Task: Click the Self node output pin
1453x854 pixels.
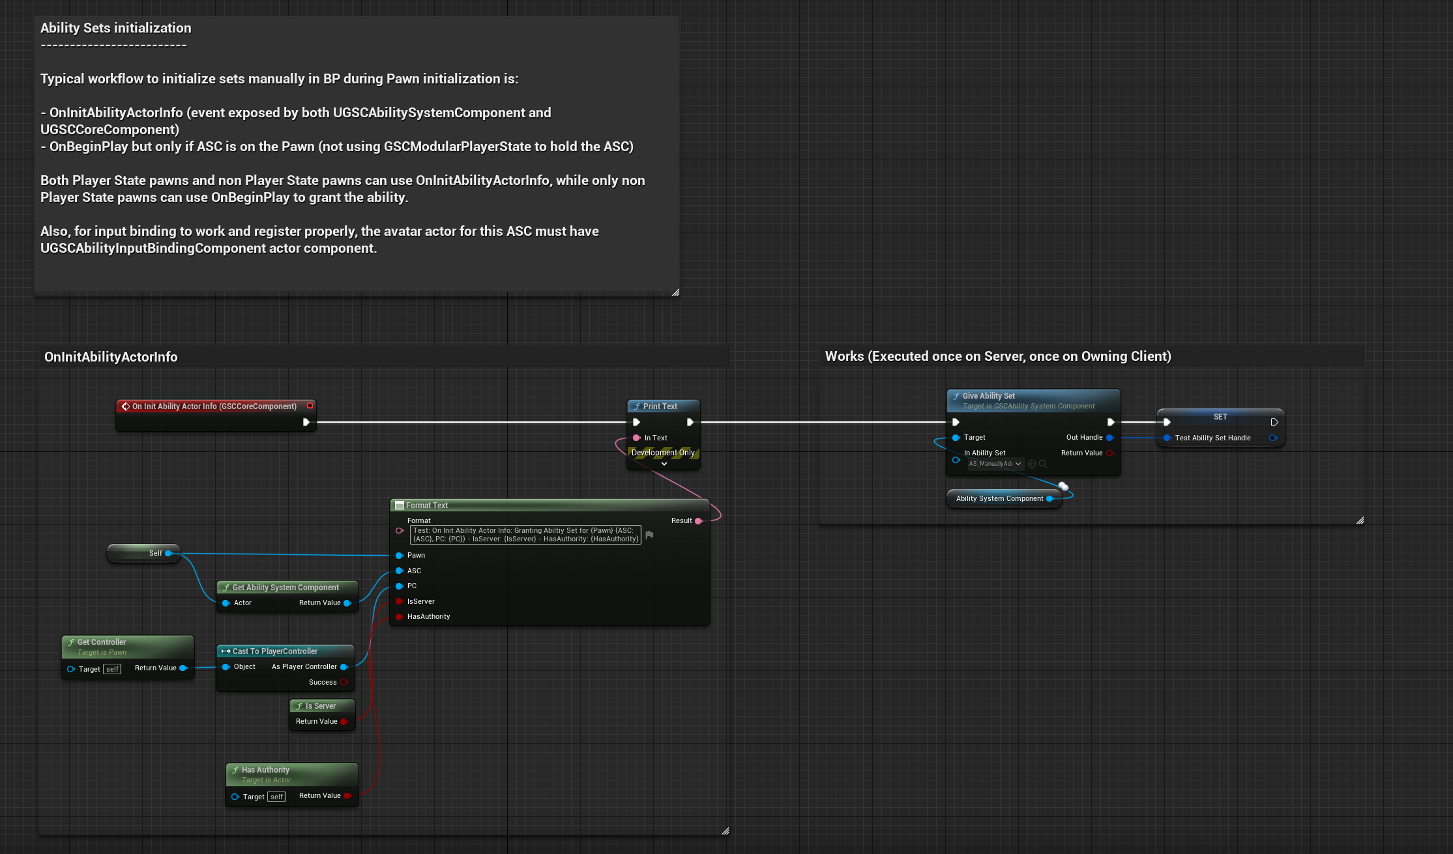Action: click(x=169, y=554)
